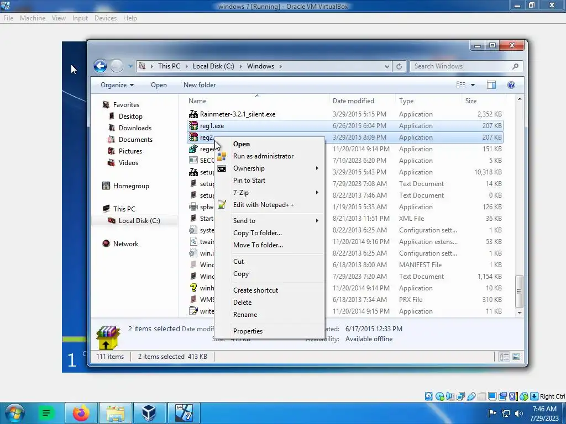Click the file list vertical scrollbar thumb

tap(519, 291)
